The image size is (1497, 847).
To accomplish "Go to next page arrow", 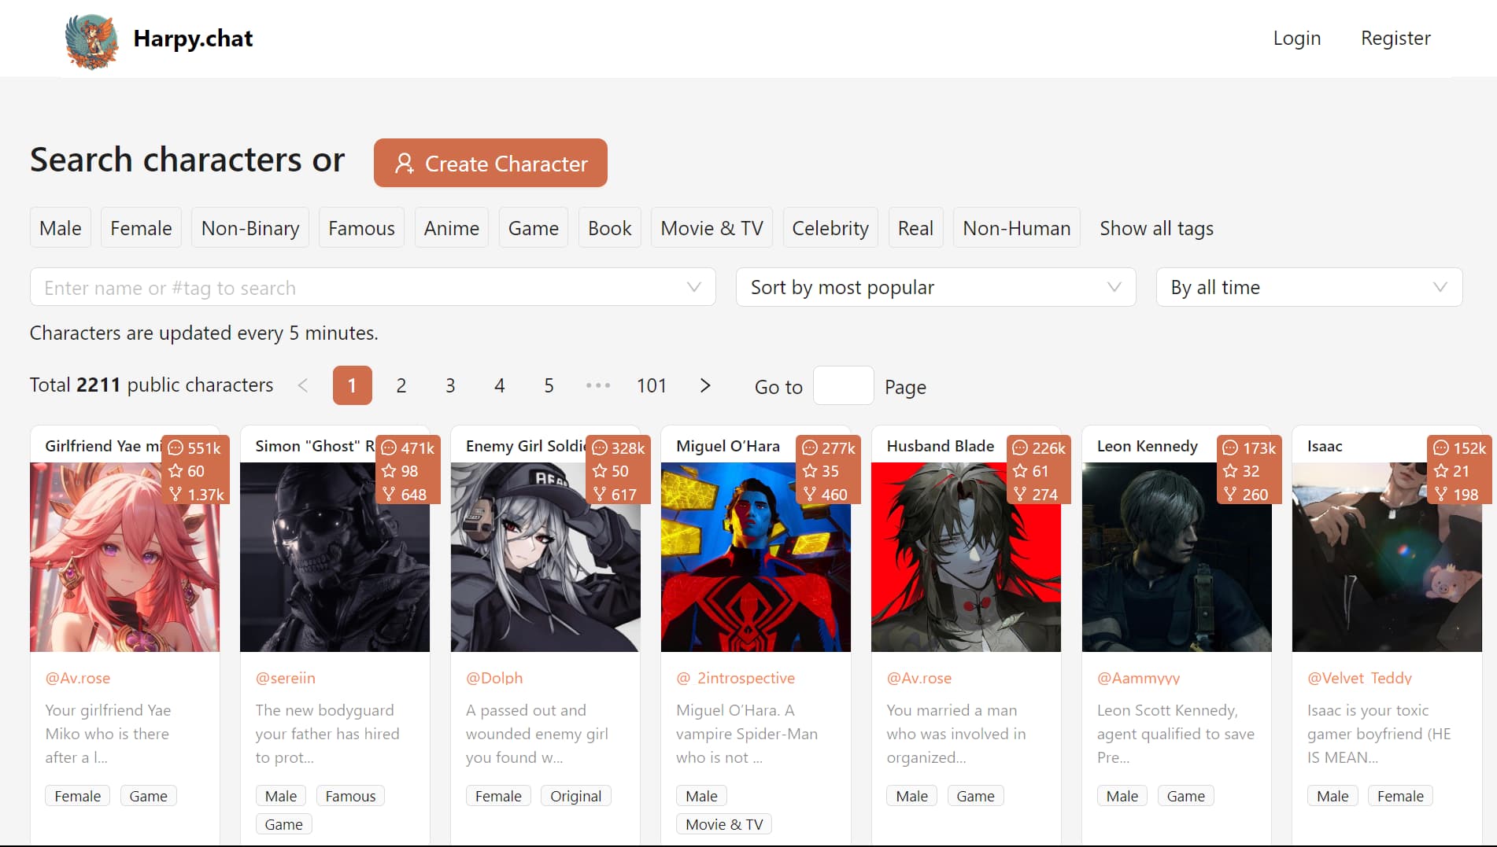I will click(x=705, y=385).
